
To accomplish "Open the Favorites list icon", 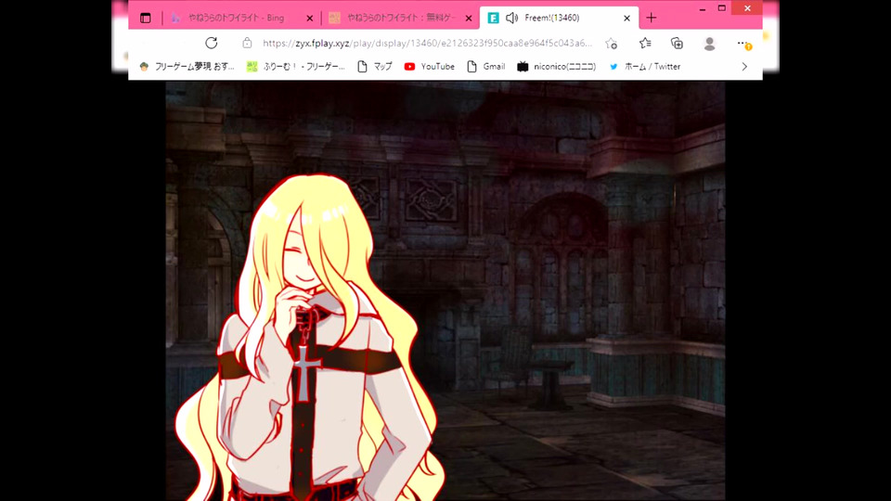I will point(645,44).
